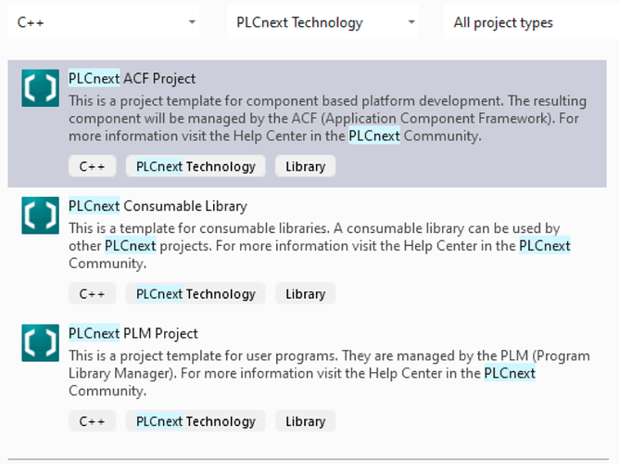Click the PLCnext Consumable Library template icon
The width and height of the screenshot is (619, 464).
click(40, 215)
